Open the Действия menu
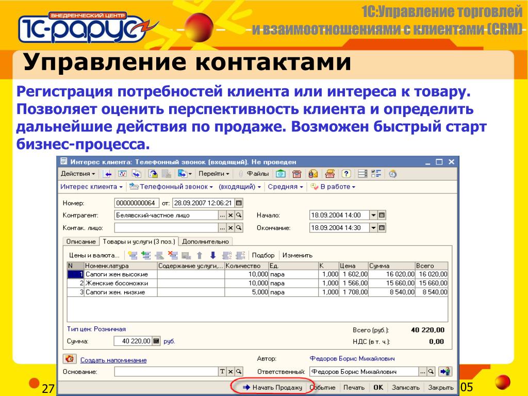 coord(78,174)
